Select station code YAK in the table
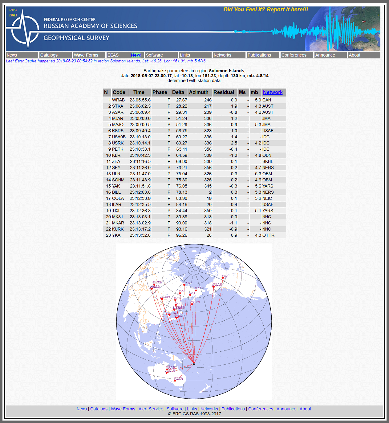 tap(116, 186)
